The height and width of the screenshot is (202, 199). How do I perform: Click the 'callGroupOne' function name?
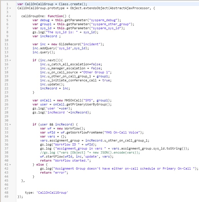click(x=32, y=16)
